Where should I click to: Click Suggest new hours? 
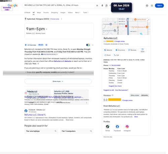[115, 86]
